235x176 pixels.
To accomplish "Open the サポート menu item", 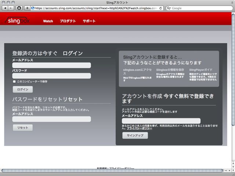I will tap(89, 21).
